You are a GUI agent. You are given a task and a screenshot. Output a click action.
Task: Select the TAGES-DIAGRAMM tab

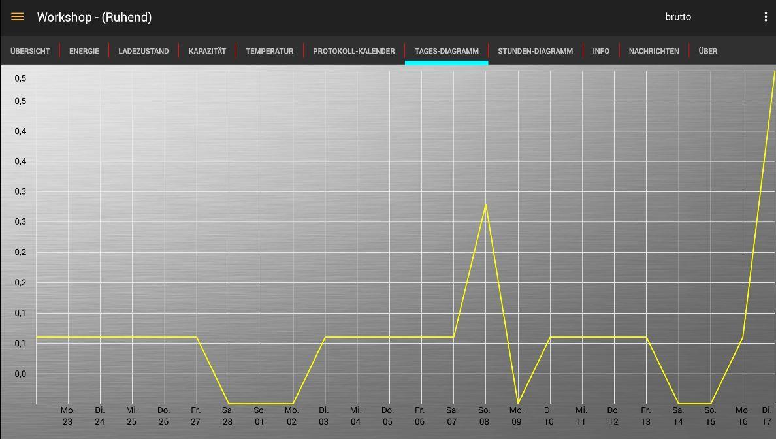446,51
